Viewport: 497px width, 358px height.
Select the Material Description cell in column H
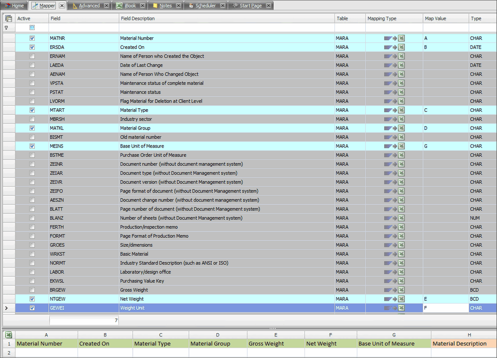point(463,344)
